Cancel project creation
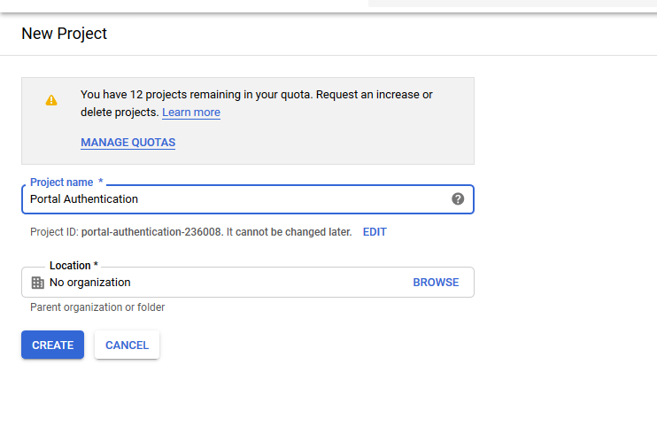 [x=127, y=345]
